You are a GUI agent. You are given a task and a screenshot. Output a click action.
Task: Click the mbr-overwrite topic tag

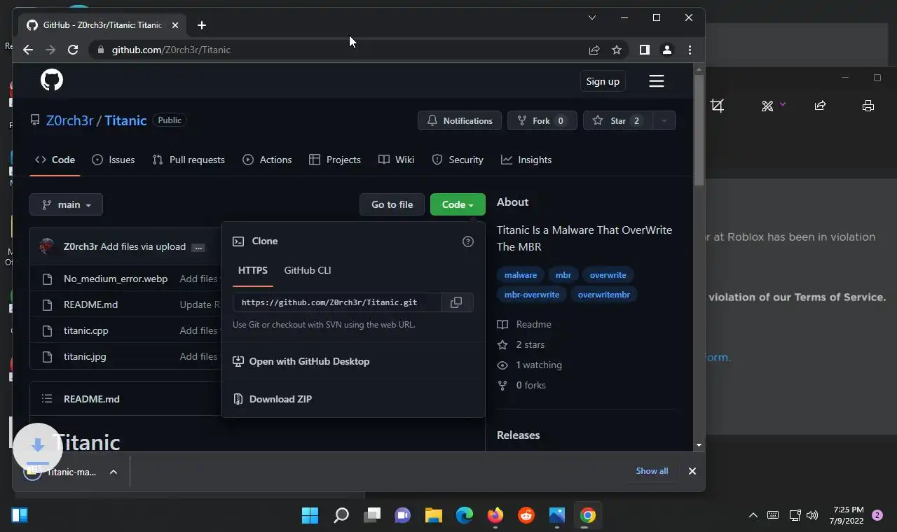pyautogui.click(x=532, y=295)
